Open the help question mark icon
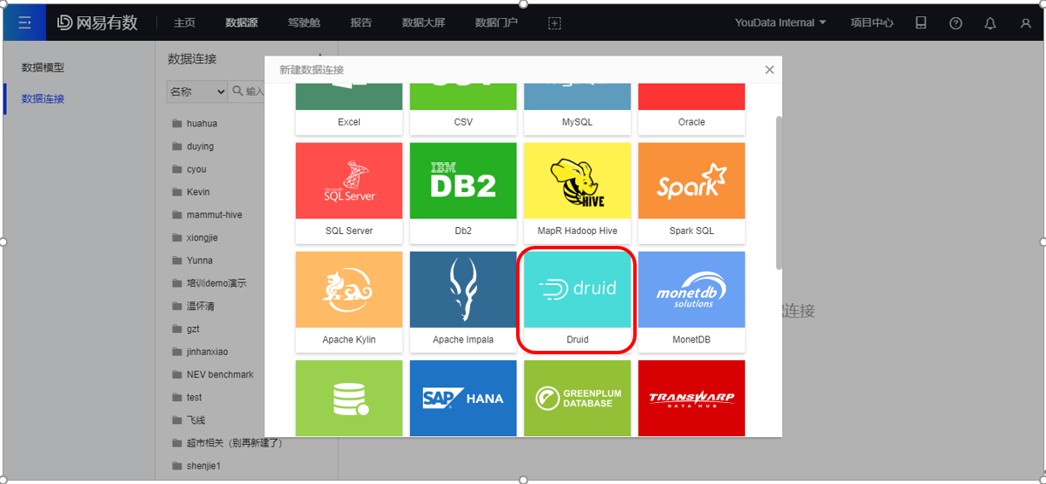Screen dimensions: 1046x484 pyautogui.click(x=955, y=23)
